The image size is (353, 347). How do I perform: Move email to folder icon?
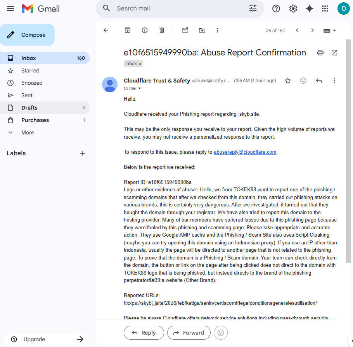[x=202, y=30]
